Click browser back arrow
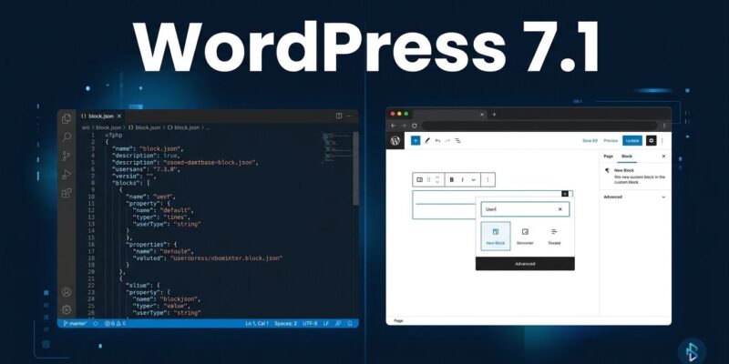729x364 pixels. pos(394,126)
